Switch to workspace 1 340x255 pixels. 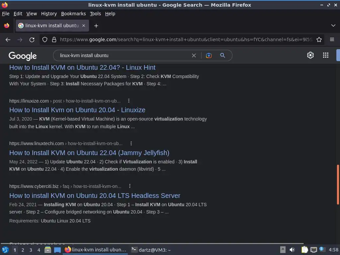pos(15,250)
